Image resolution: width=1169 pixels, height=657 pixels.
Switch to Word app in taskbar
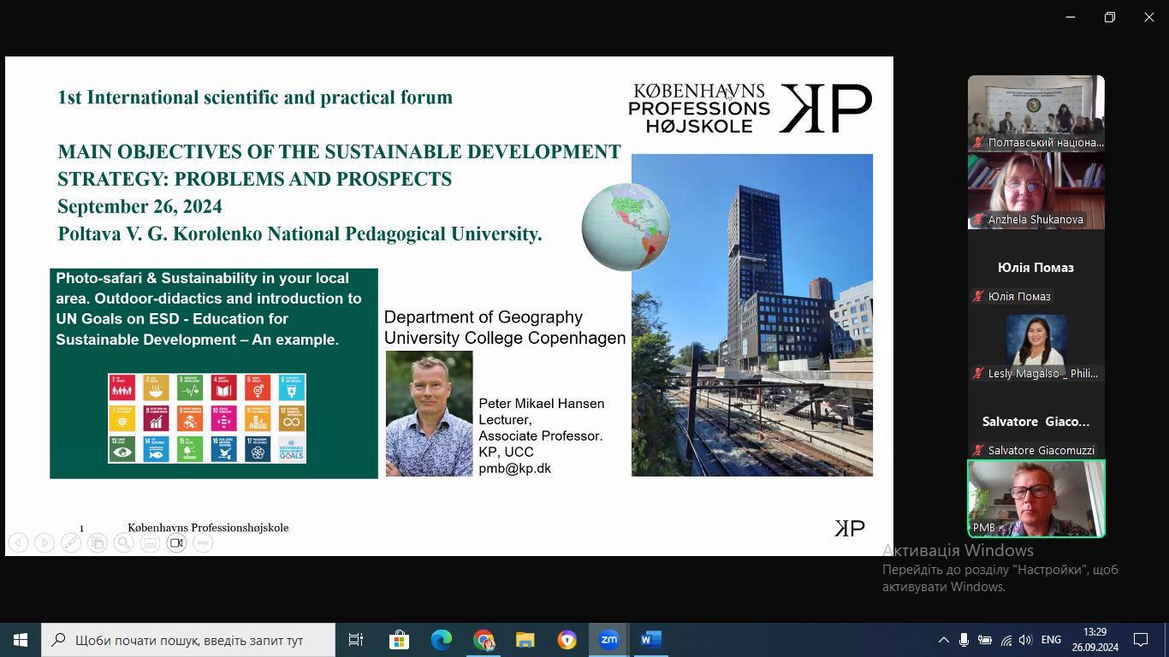point(650,640)
